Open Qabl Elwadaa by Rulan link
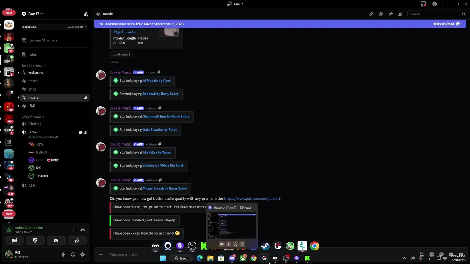The width and height of the screenshot is (470, 264). pos(160,130)
